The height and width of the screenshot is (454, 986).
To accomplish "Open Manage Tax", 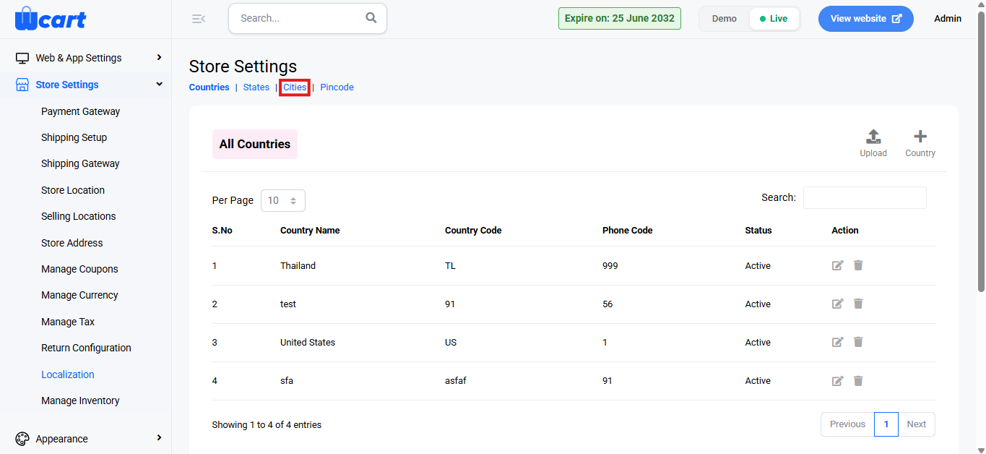I will pos(68,322).
